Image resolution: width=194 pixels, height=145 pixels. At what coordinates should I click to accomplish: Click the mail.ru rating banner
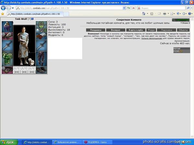pos(181,50)
